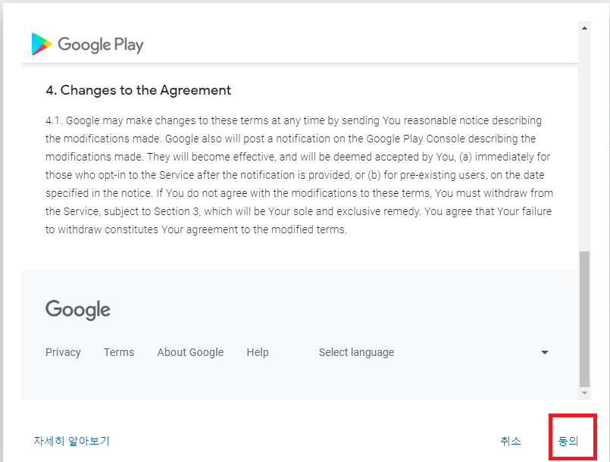
Task: Click the Google Play logo icon
Action: coord(41,44)
